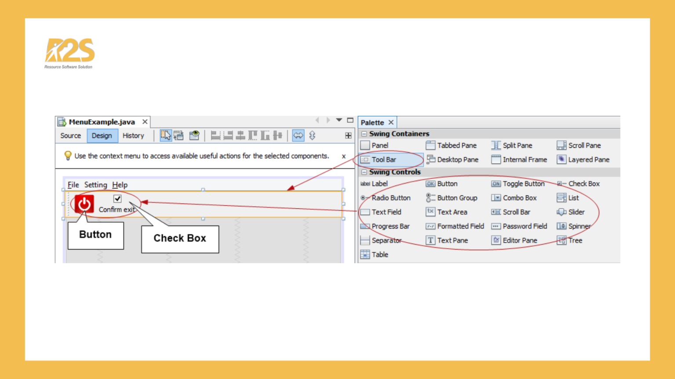This screenshot has height=379, width=675.
Task: Open the Setting menu in design form
Action: click(x=95, y=185)
